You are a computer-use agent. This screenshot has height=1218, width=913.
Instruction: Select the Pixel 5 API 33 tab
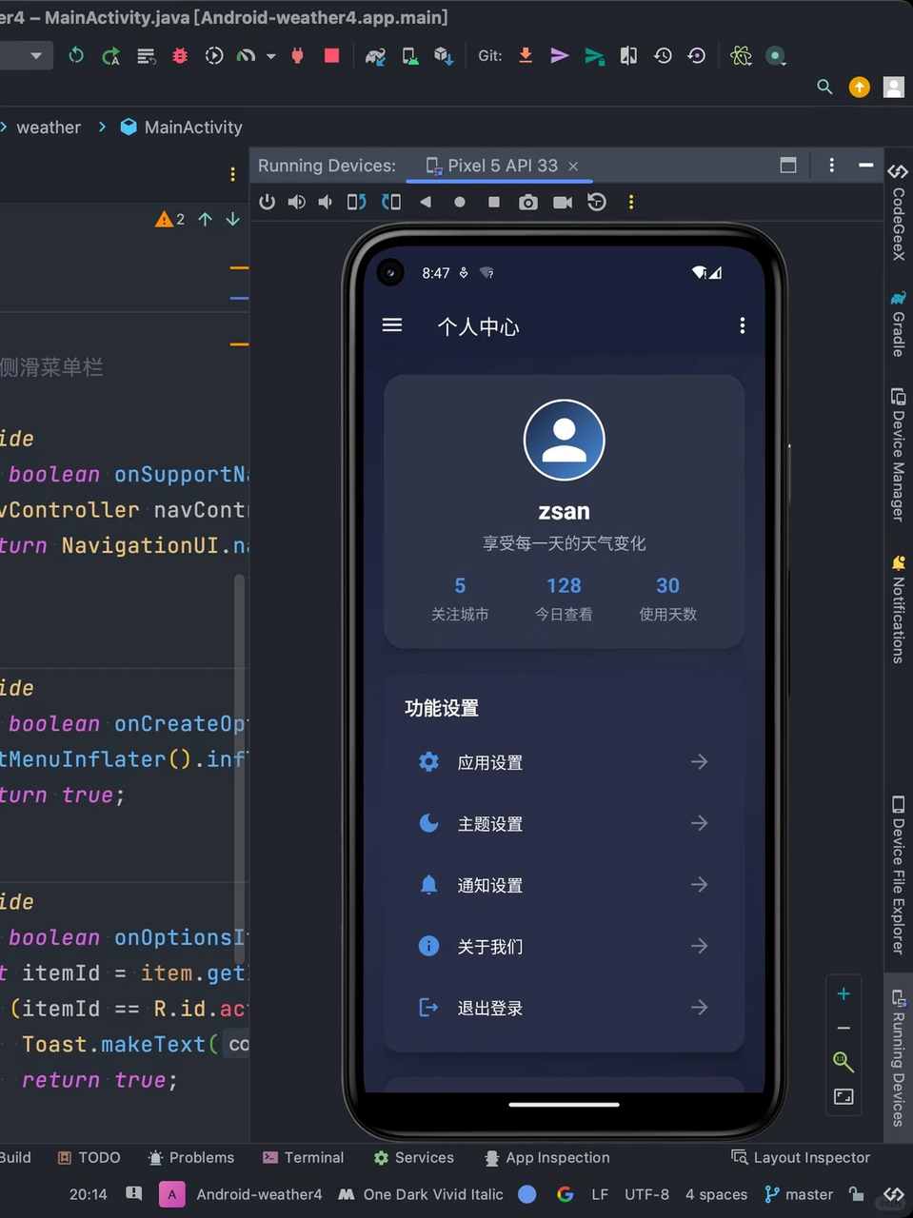(502, 166)
